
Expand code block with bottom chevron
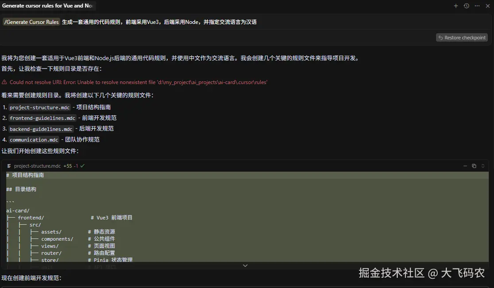[x=245, y=265]
